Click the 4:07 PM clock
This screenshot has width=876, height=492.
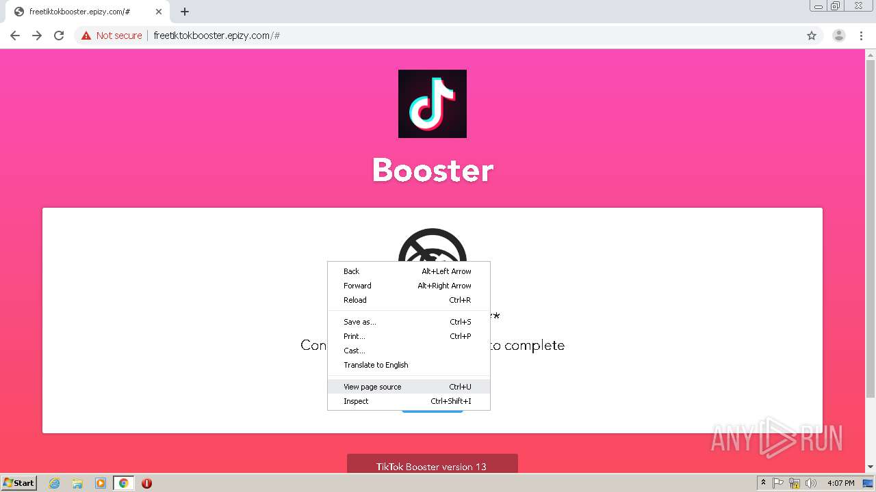point(841,483)
